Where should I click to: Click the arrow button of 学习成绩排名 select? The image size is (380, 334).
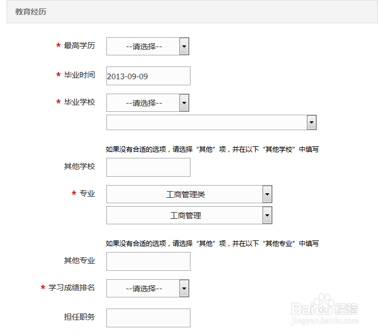pos(184,288)
